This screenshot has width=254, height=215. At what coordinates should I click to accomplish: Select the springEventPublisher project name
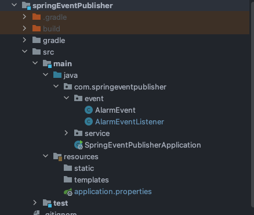point(72,6)
